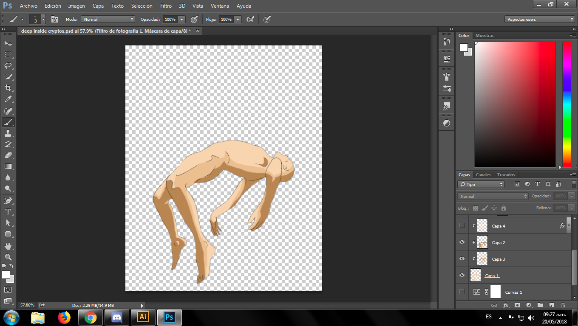Viewport: 578px width, 326px height.
Task: Select the Crop tool
Action: (x=8, y=88)
